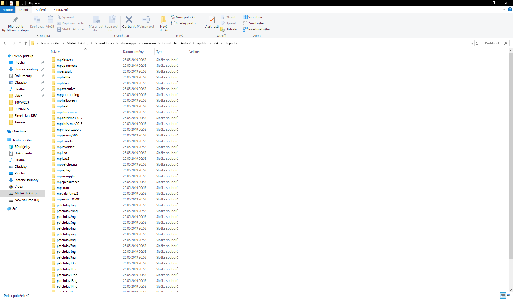The height and width of the screenshot is (299, 513).
Task: Expand the address bar history dropdown
Action: 472,43
